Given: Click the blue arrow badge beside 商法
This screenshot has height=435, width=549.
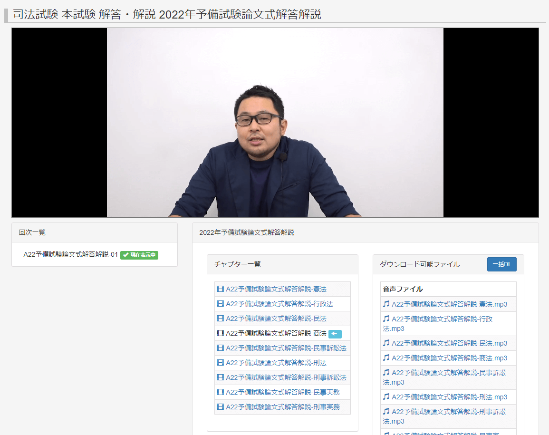Looking at the screenshot, I should 335,334.
